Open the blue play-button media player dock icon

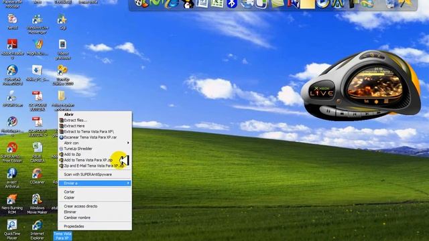322,3
